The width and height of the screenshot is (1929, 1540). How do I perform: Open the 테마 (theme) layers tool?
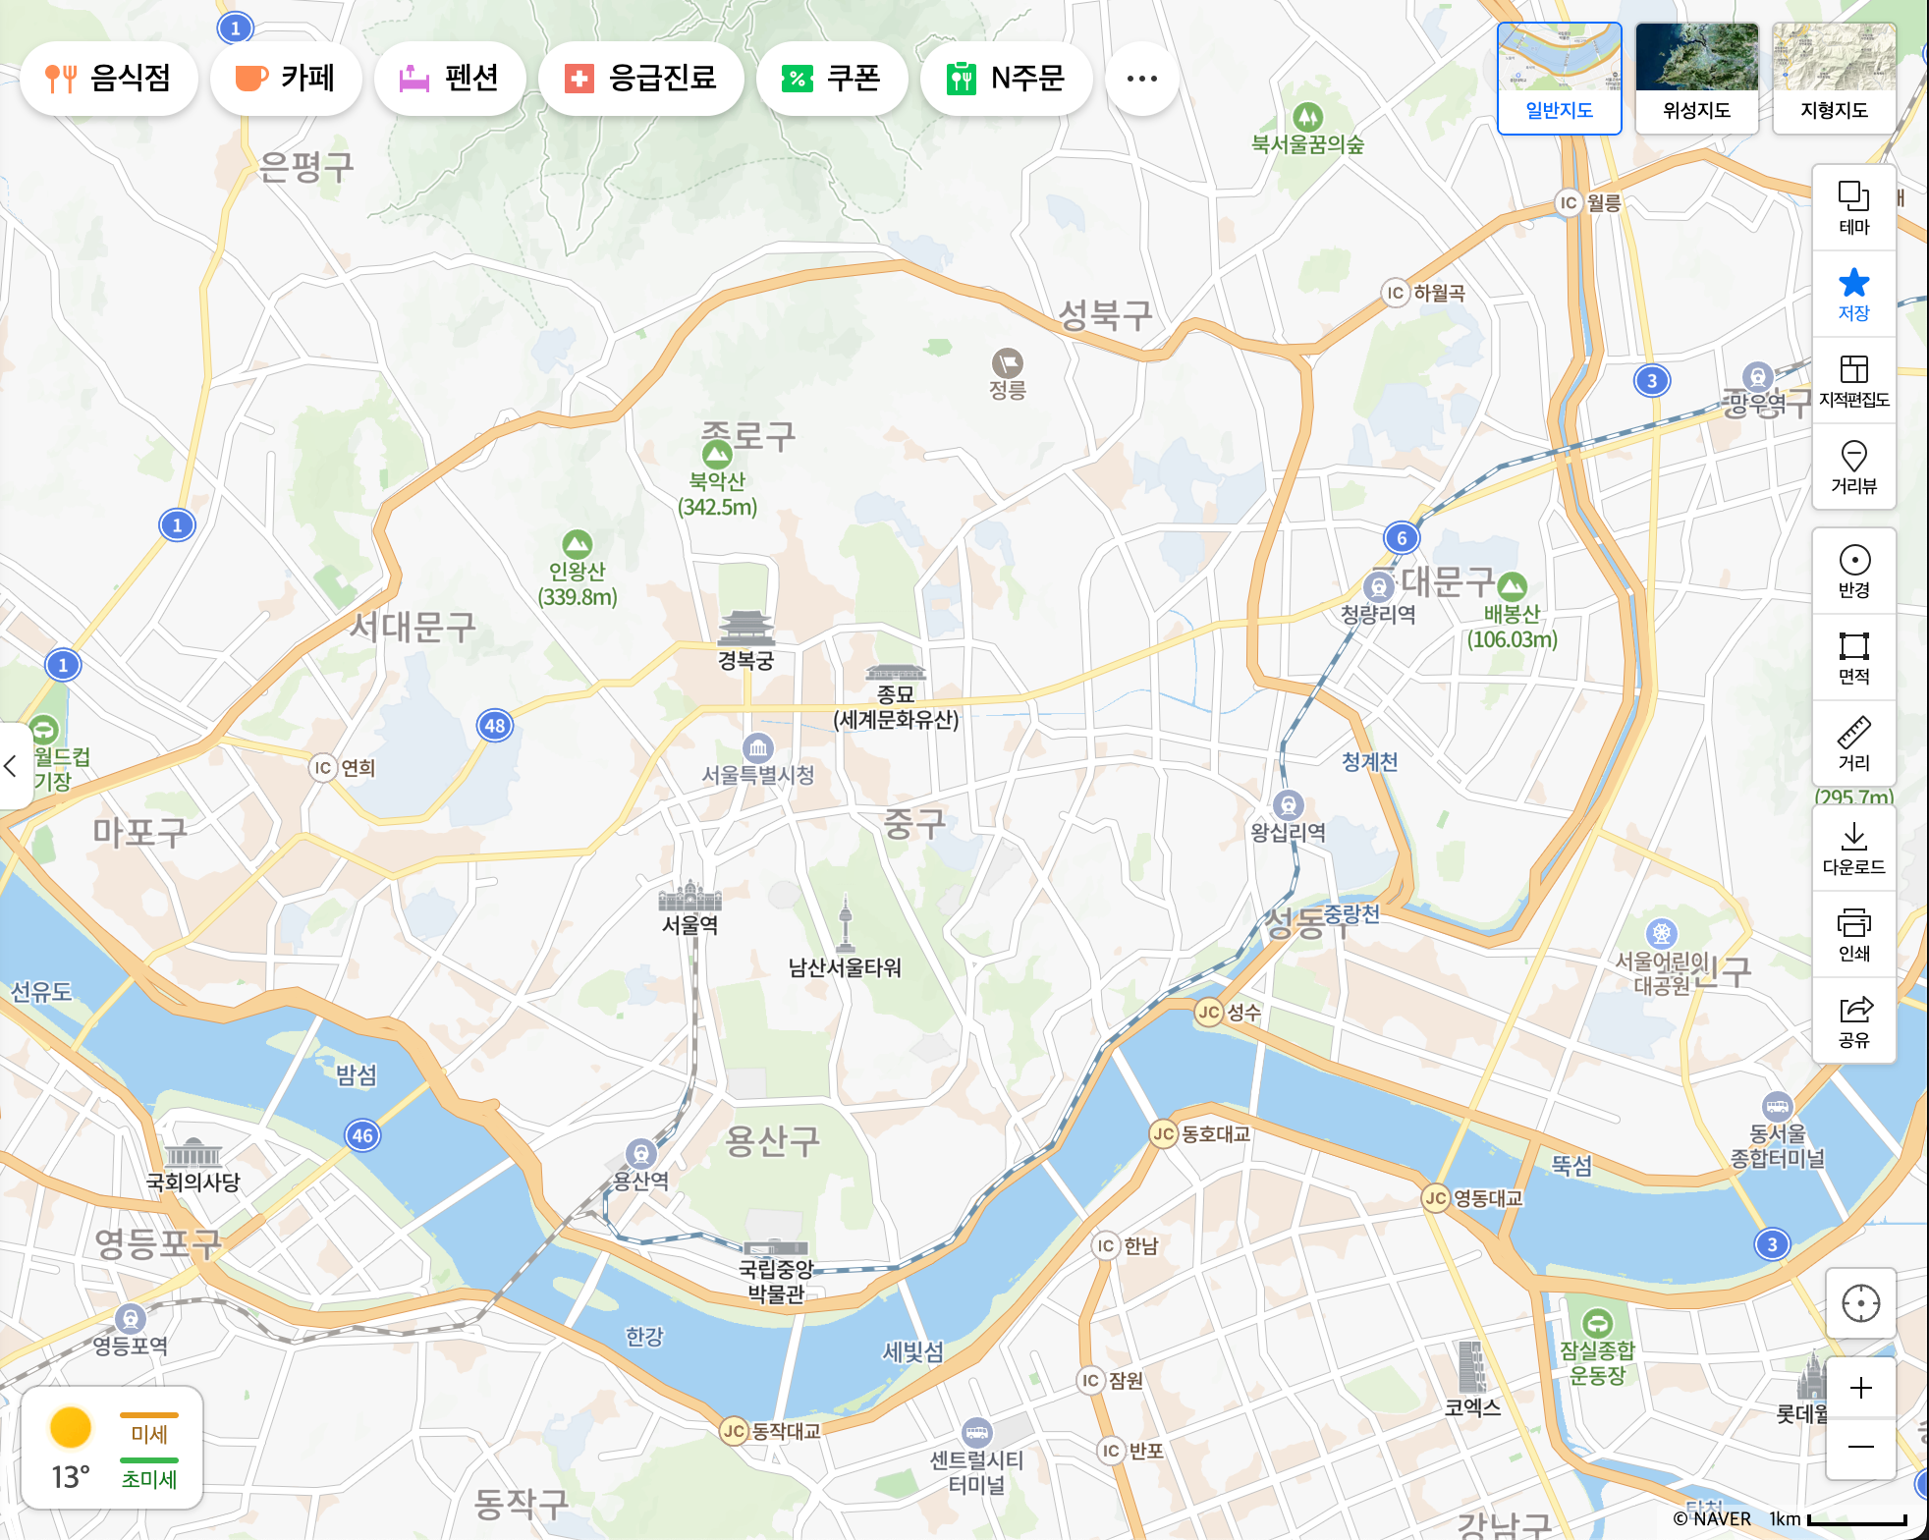1853,207
